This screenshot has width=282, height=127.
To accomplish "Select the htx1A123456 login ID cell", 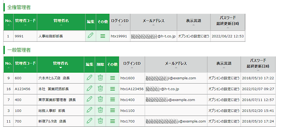I will pos(132,89).
